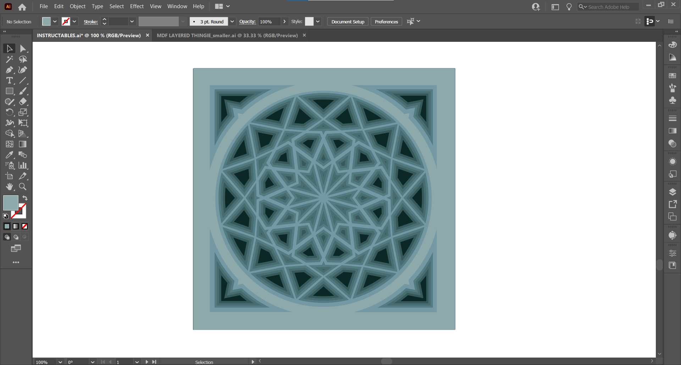Open the Arrange Documents dropdown

coord(227,6)
